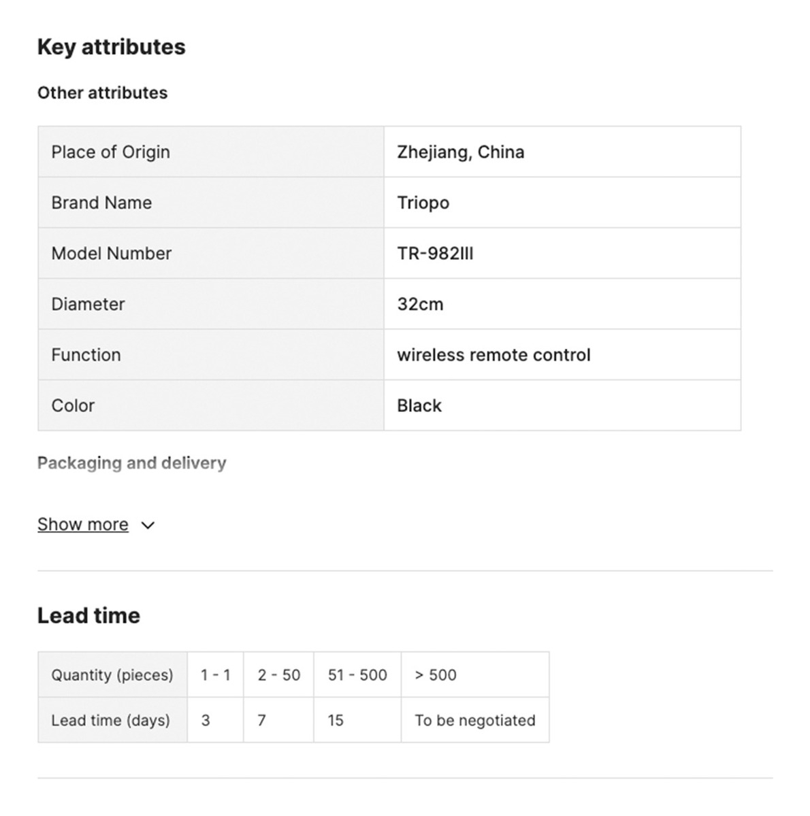Image resolution: width=810 pixels, height=816 pixels.
Task: Select the To be negotiated cell
Action: [474, 720]
